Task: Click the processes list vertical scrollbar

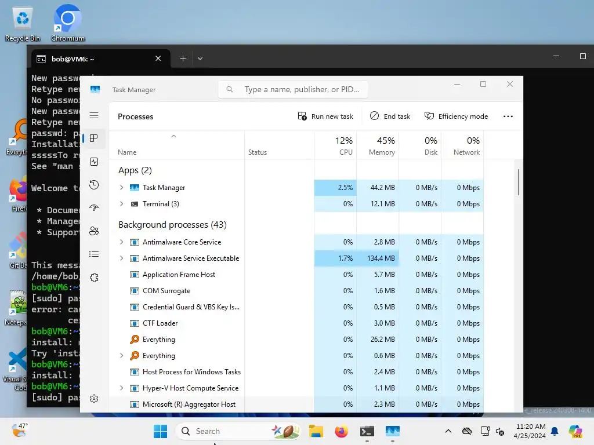Action: 518,182
